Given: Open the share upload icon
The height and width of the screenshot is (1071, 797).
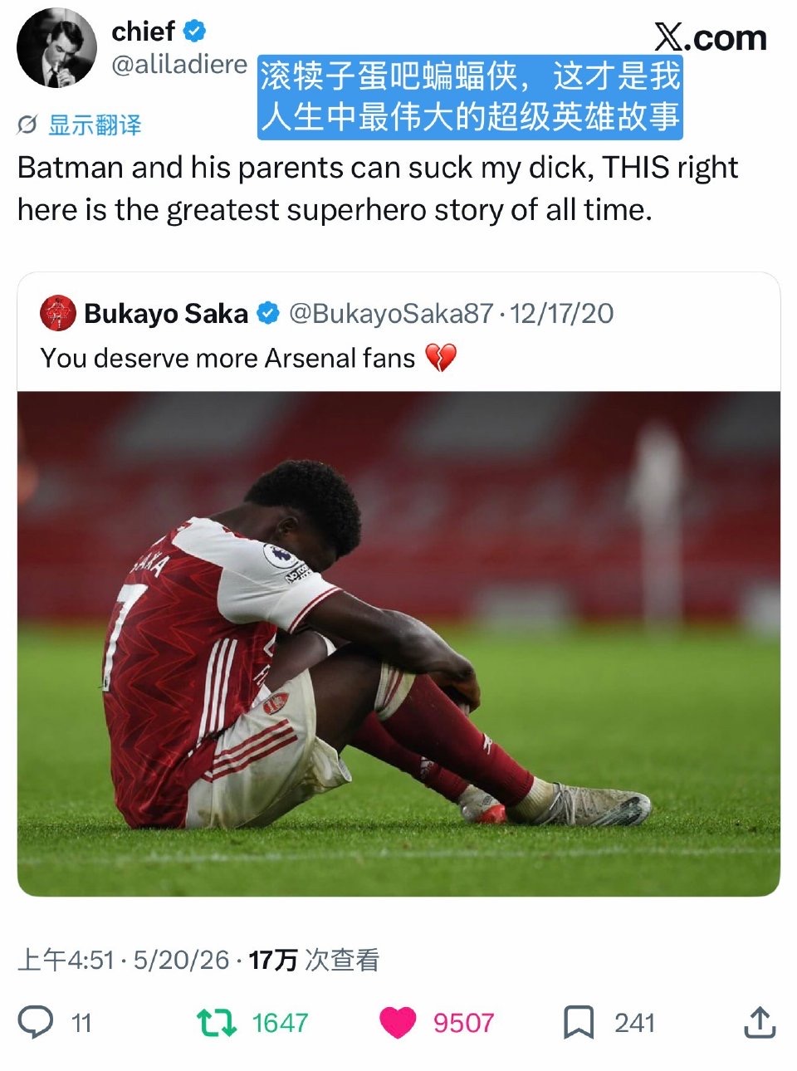Looking at the screenshot, I should coord(759,1022).
